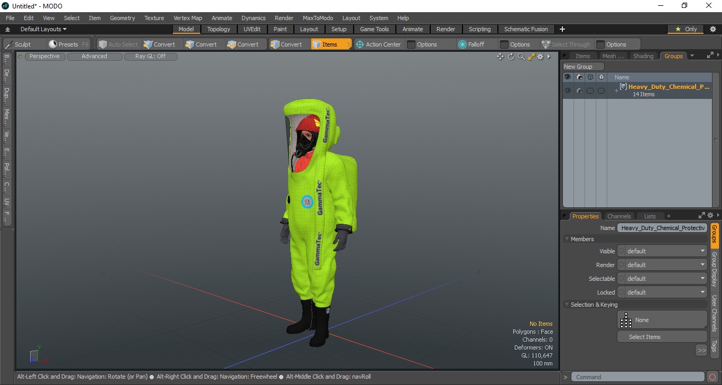Click the viewport zoom magnifier icon
This screenshot has width=722, height=385.
[521, 57]
